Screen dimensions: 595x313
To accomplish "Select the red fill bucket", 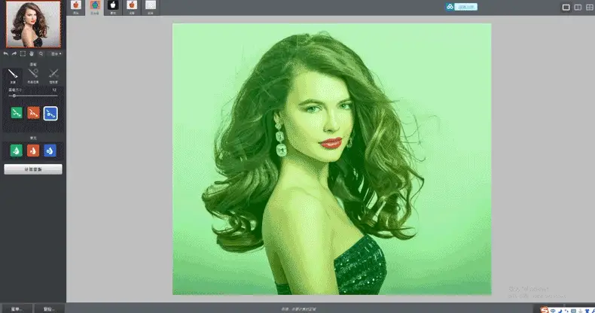I will 33,150.
